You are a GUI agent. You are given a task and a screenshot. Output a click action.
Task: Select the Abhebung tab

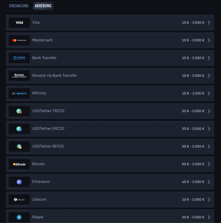pos(43,6)
